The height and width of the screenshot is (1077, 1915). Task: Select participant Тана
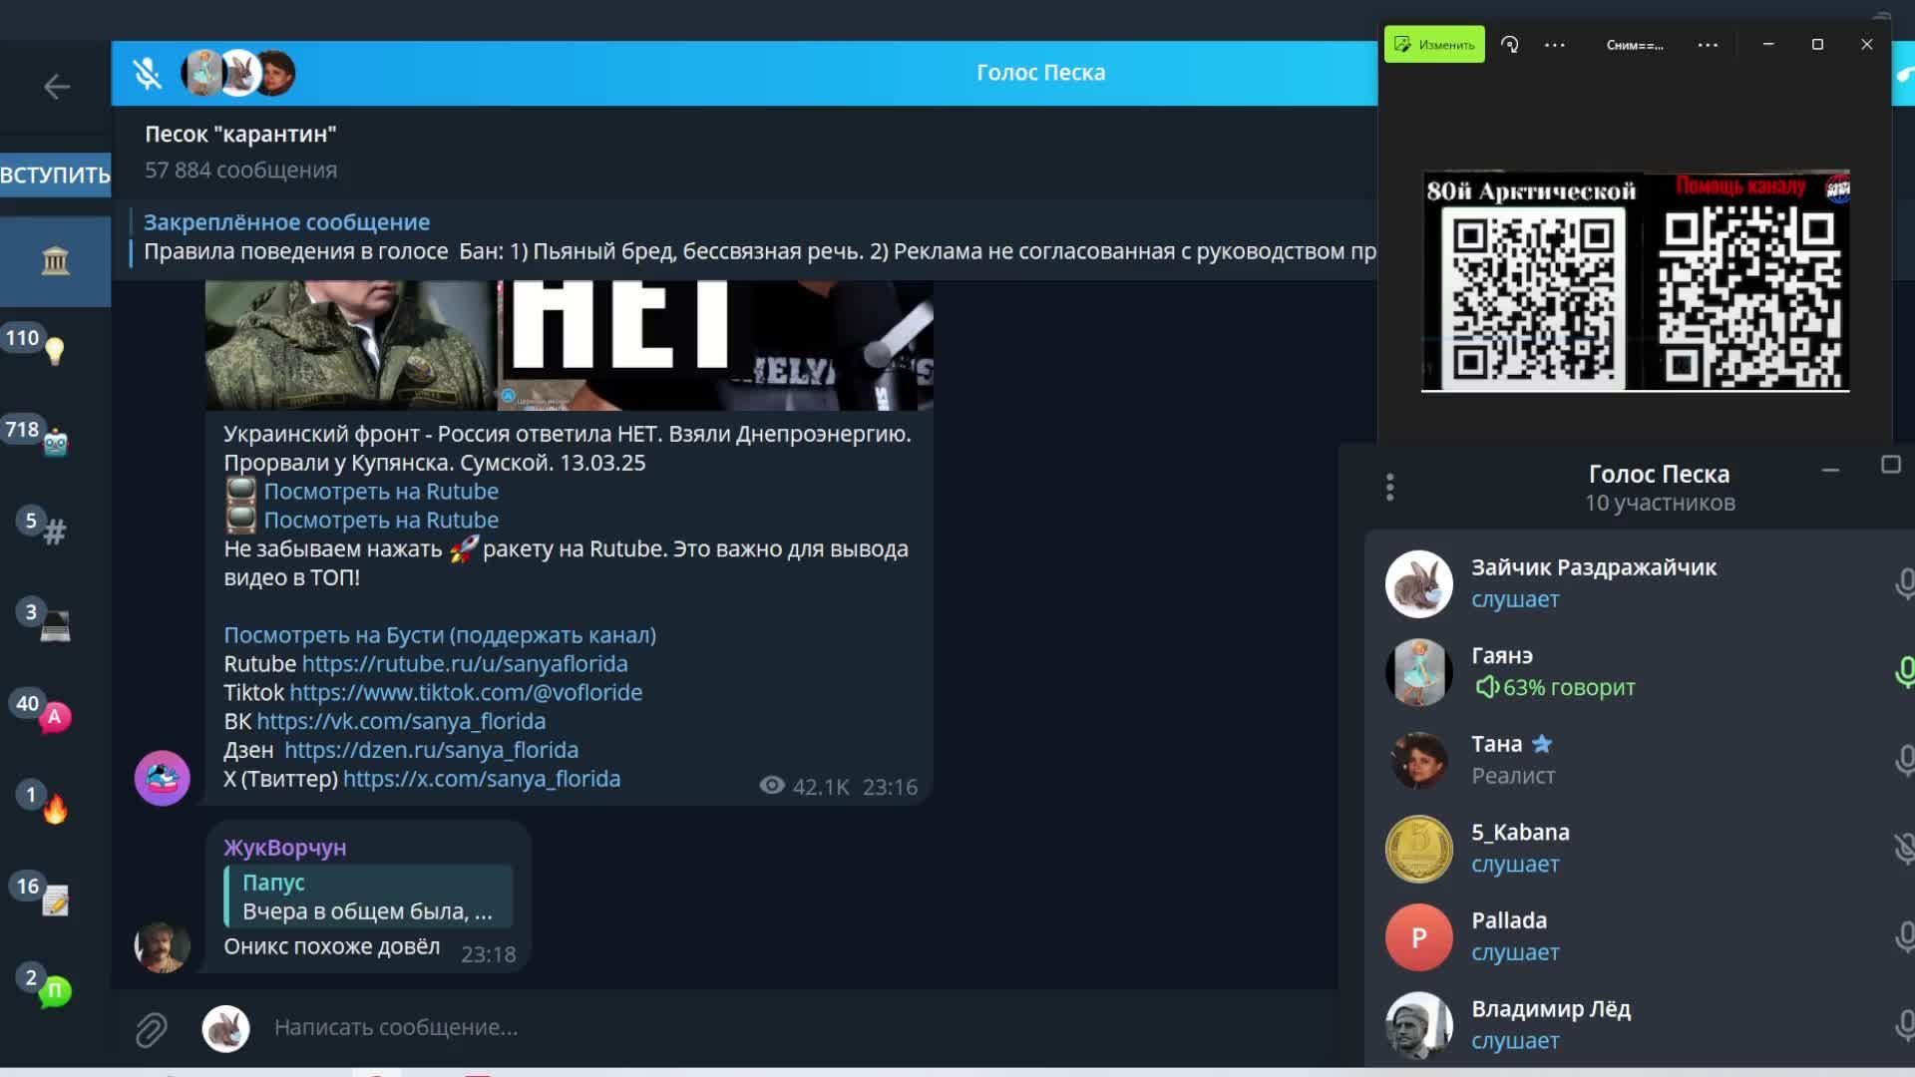pos(1640,760)
